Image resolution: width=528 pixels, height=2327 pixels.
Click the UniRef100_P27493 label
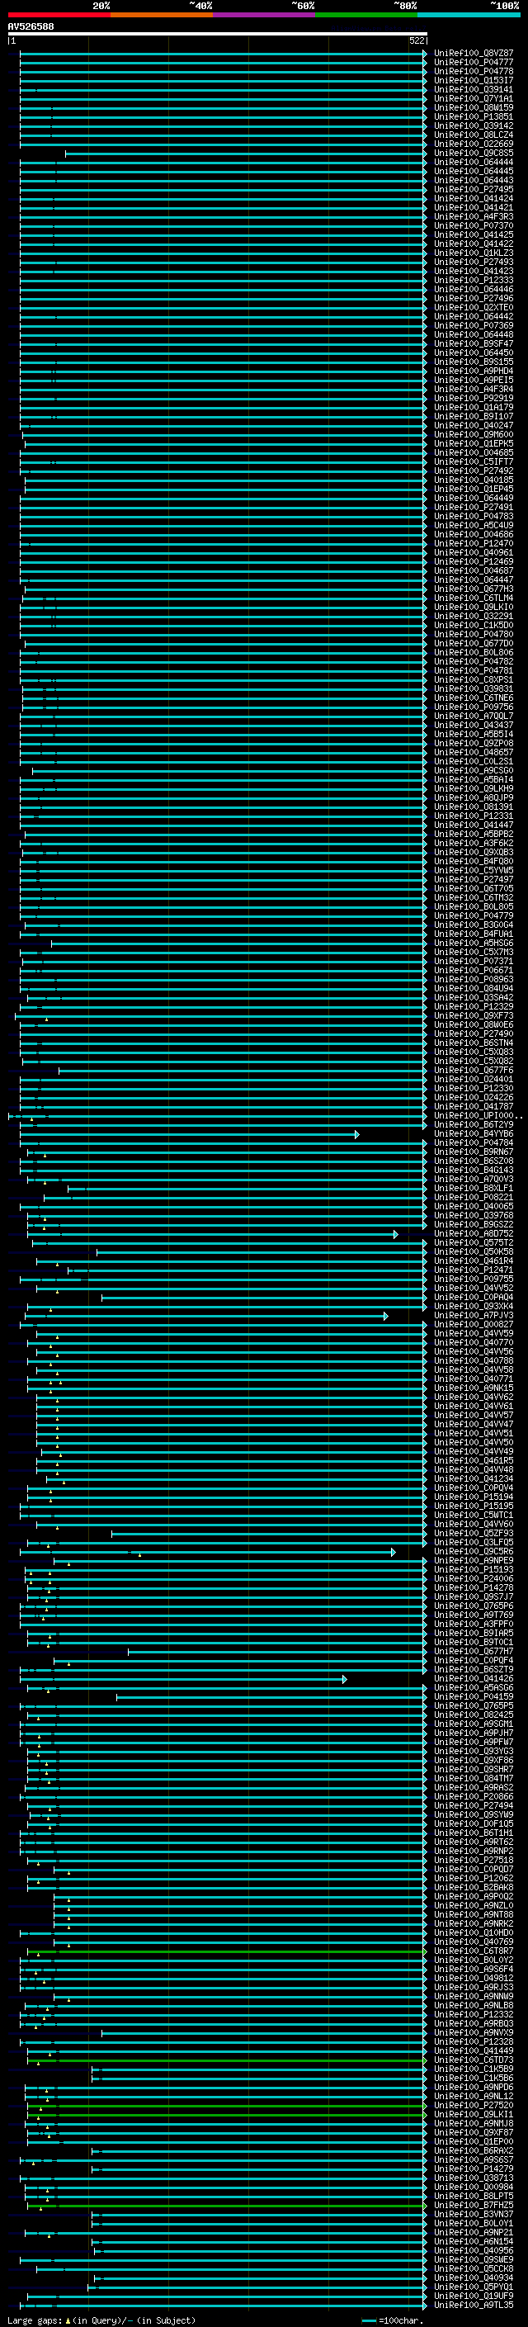[x=473, y=262]
